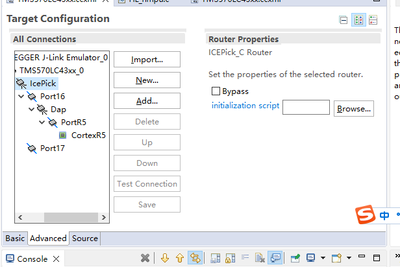
Task: Click the Save button
Action: pos(147,205)
